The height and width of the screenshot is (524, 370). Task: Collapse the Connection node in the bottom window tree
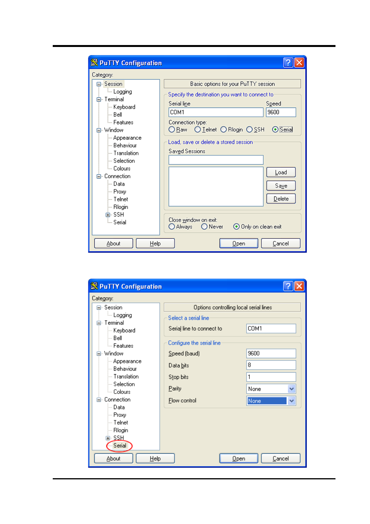[x=99, y=400]
